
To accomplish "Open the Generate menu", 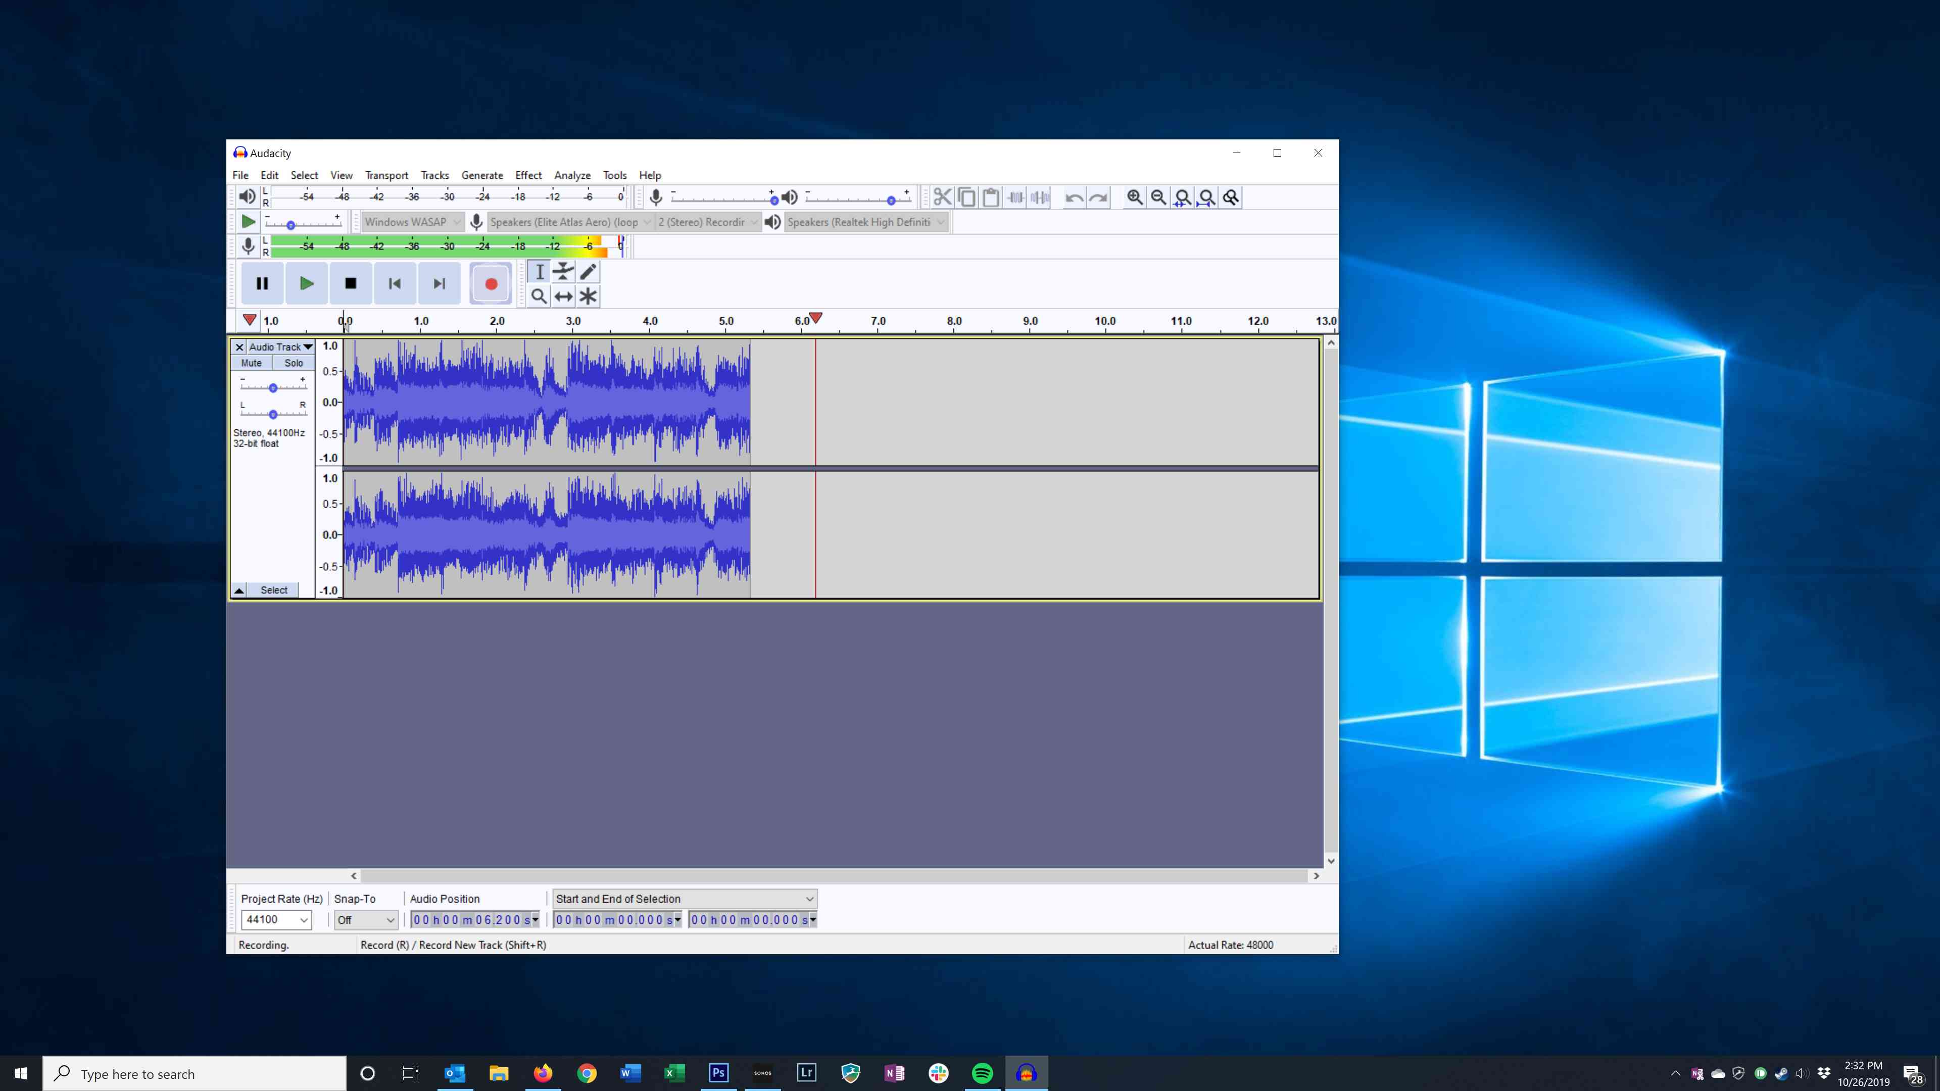I will click(x=482, y=174).
